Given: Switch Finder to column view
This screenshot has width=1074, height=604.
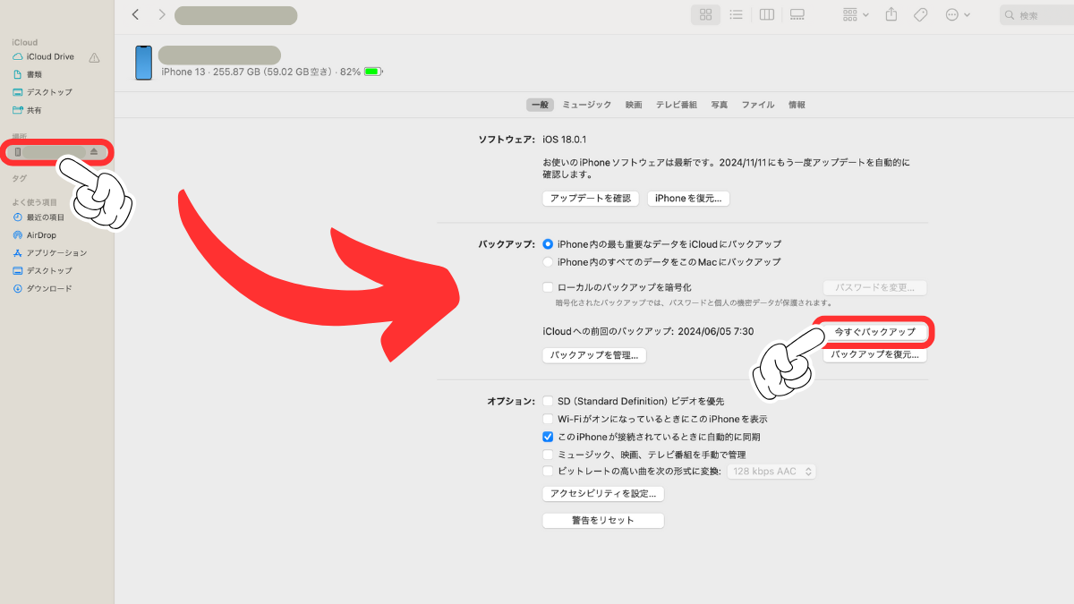Looking at the screenshot, I should [766, 15].
